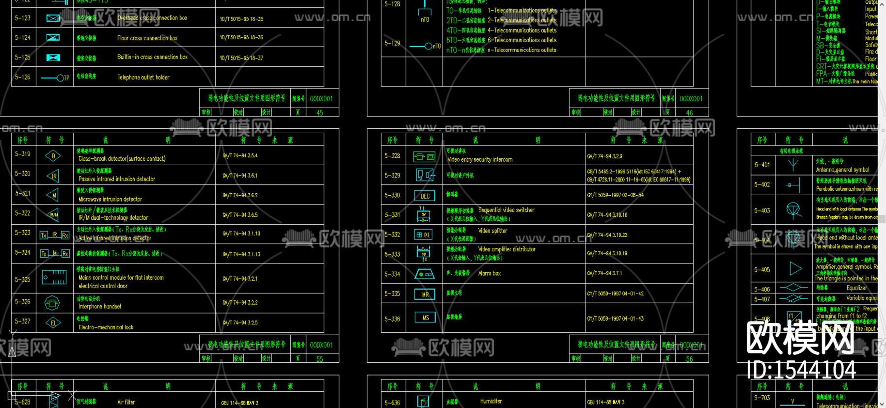886x408 pixels.
Task: Pick the Mains control module intercom symbol
Action: tap(54, 277)
